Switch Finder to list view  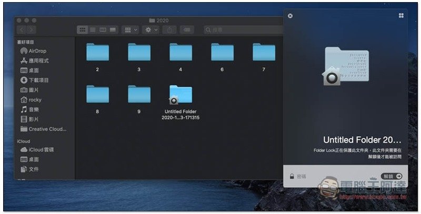[93, 30]
